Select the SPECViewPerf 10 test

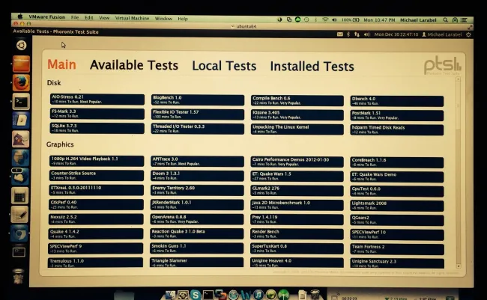click(397, 235)
